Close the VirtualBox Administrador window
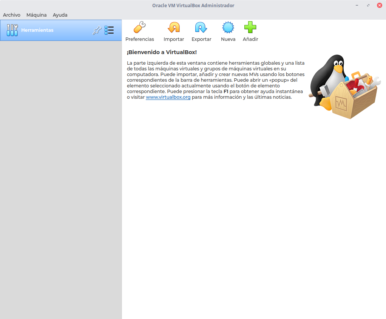 pyautogui.click(x=379, y=5)
